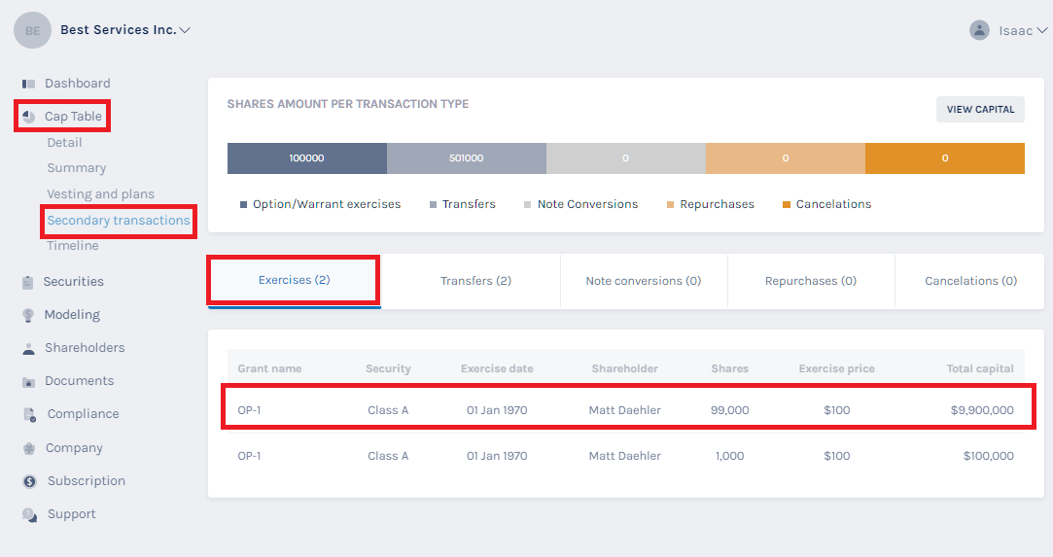Screen dimensions: 1053x557
Task: Click the Subscription dollar icon
Action: click(29, 481)
